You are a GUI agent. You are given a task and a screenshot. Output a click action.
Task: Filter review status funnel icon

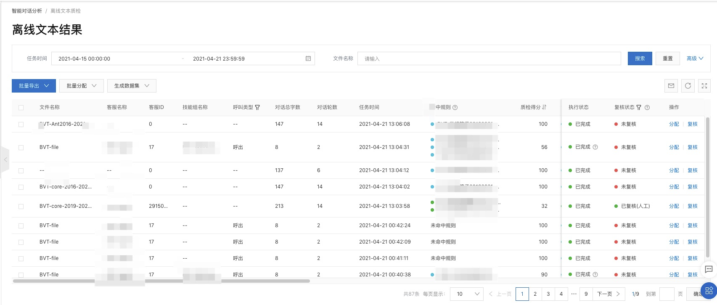coord(639,107)
